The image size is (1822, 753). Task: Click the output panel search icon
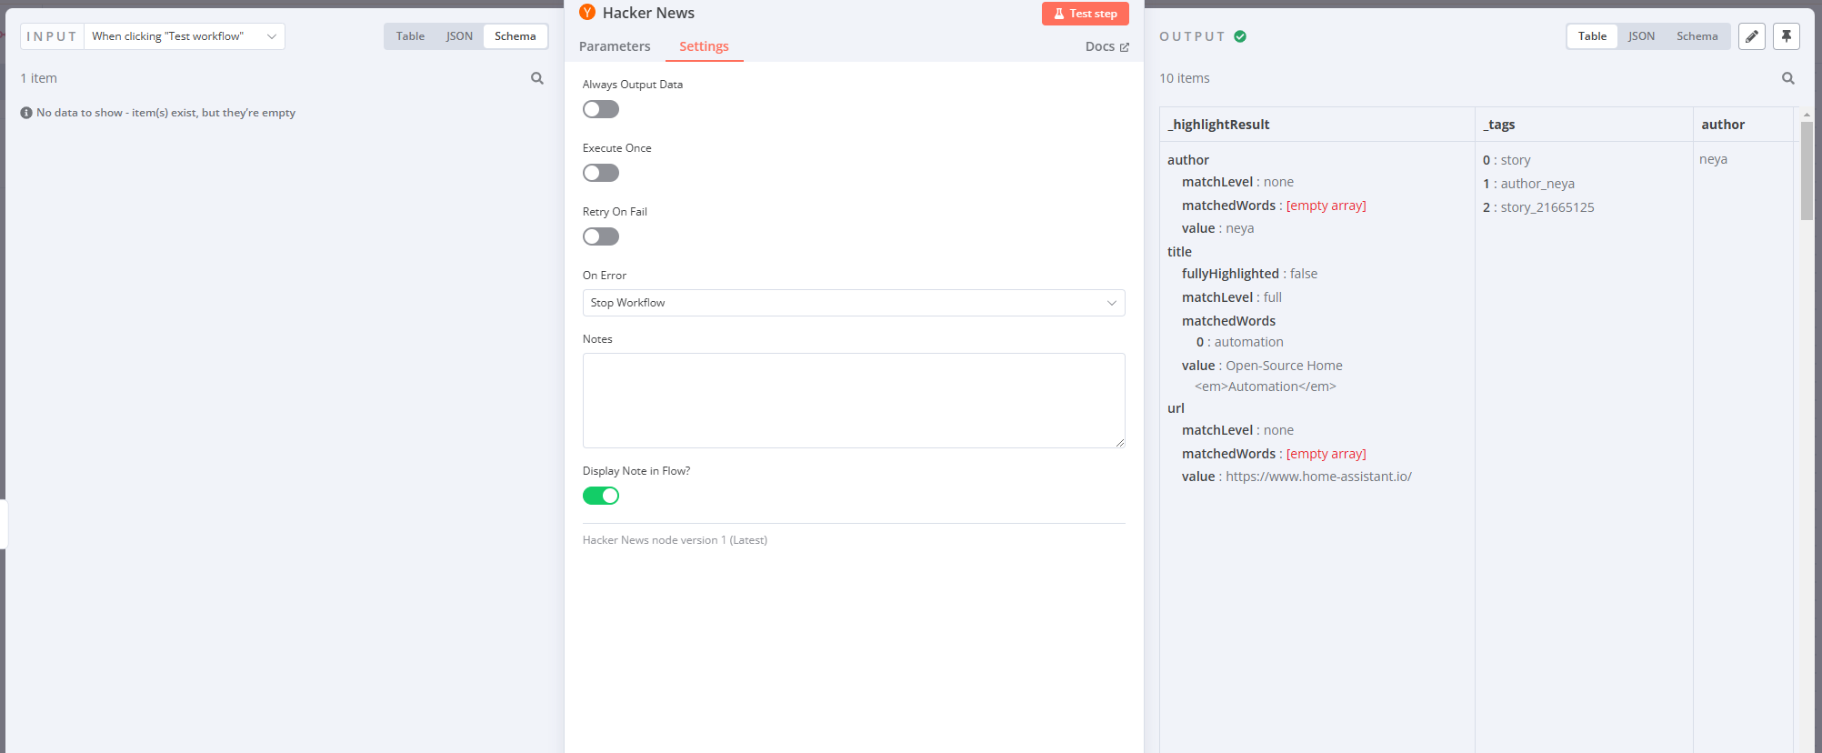1787,78
